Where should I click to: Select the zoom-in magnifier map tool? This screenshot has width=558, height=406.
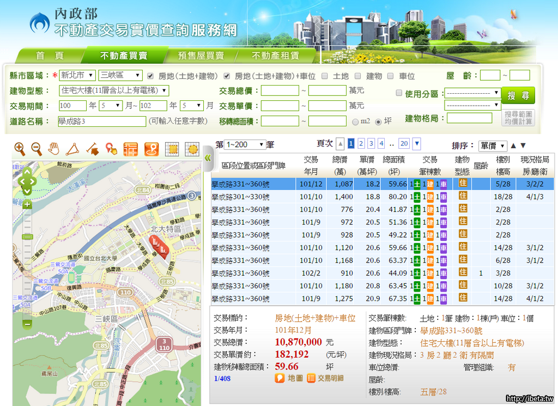click(x=20, y=148)
